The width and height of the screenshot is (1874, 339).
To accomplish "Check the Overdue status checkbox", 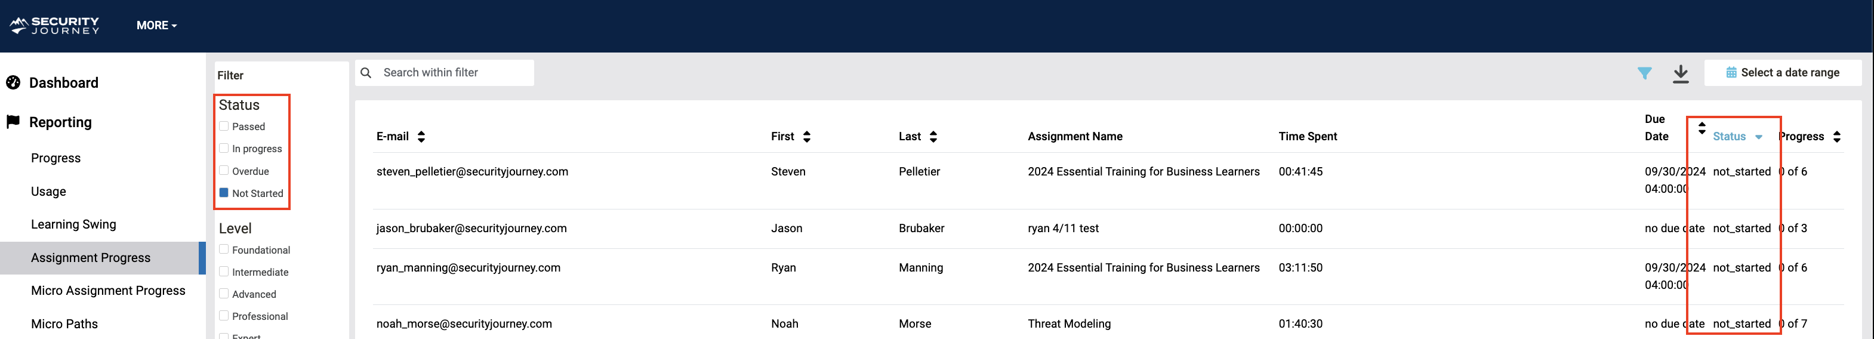I will pos(224,171).
